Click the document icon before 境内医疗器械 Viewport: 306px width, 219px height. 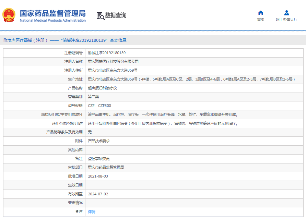[5, 40]
